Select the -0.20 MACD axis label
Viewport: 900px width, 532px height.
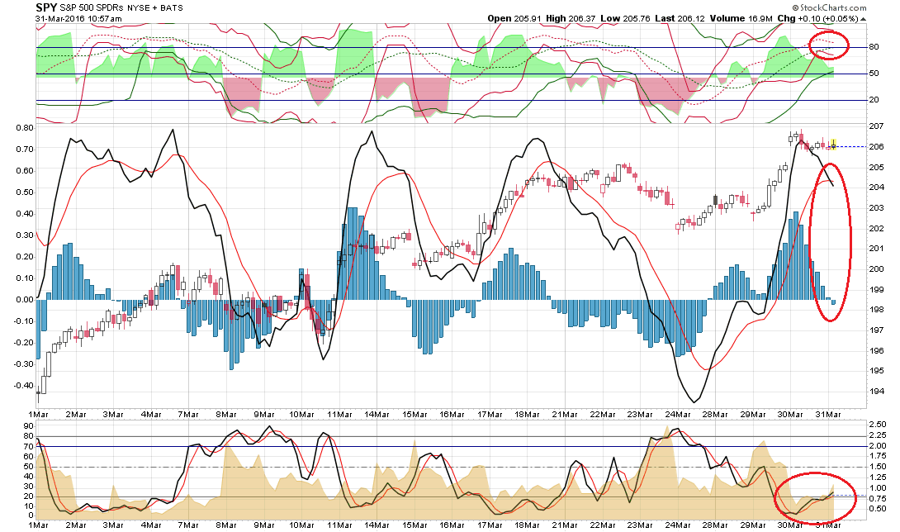24,342
